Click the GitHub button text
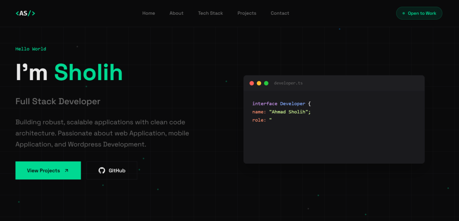 [x=117, y=170]
